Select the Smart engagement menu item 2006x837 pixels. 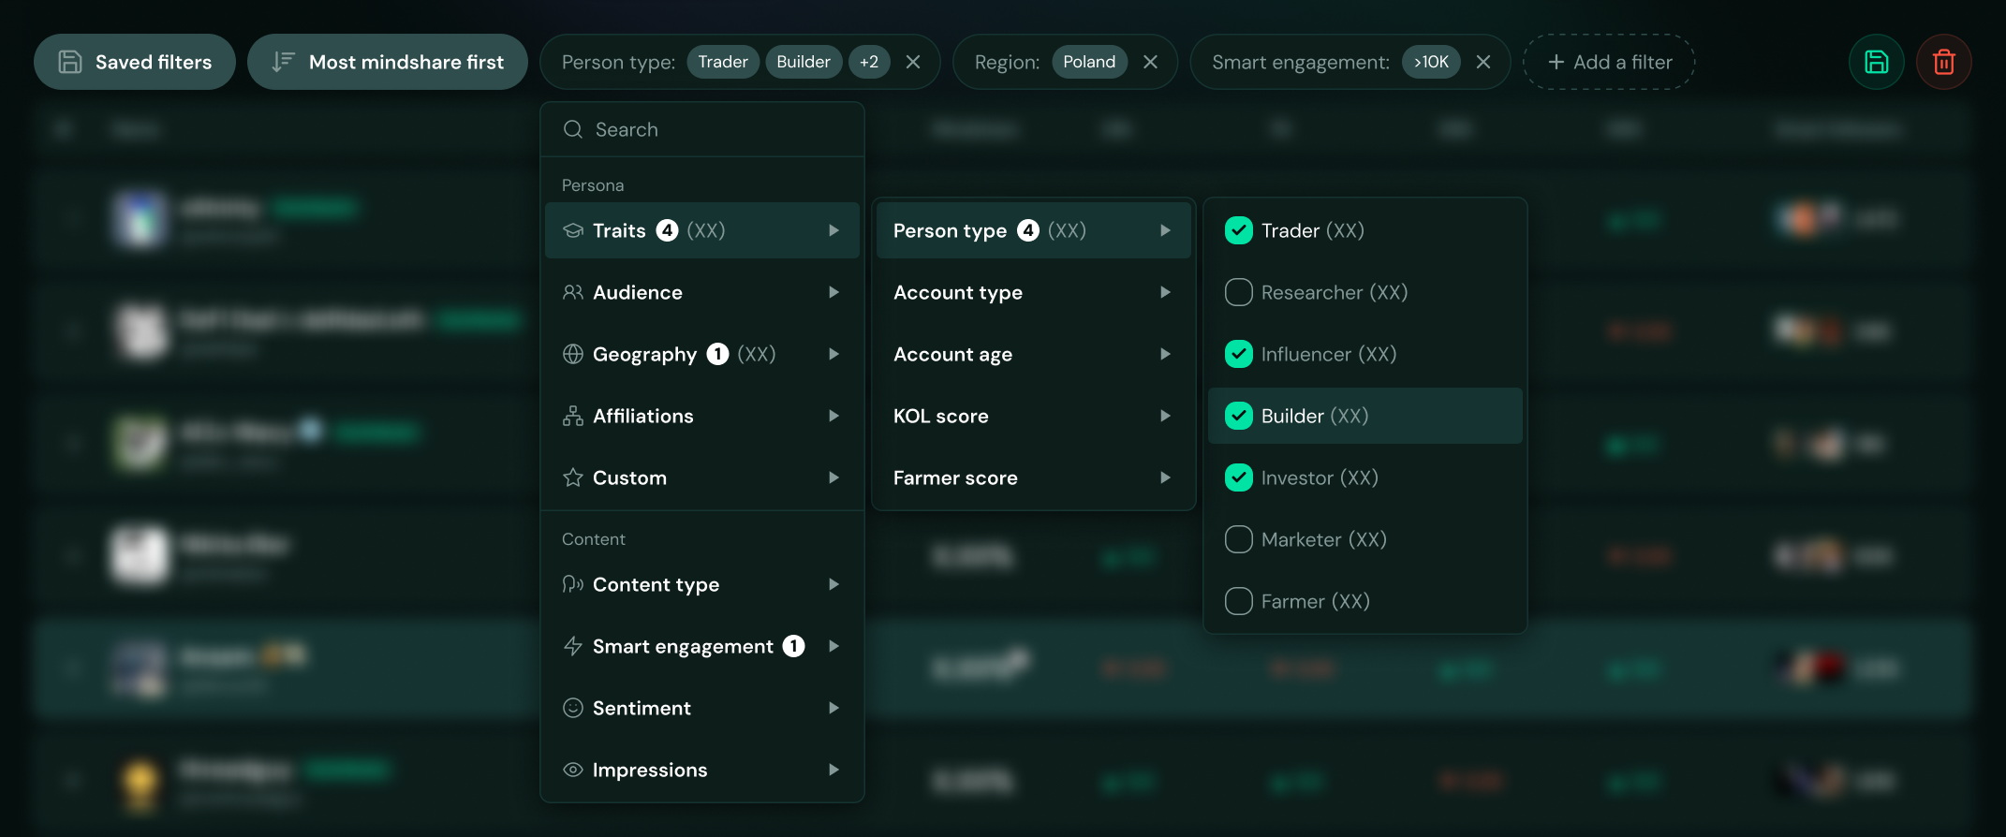point(702,646)
